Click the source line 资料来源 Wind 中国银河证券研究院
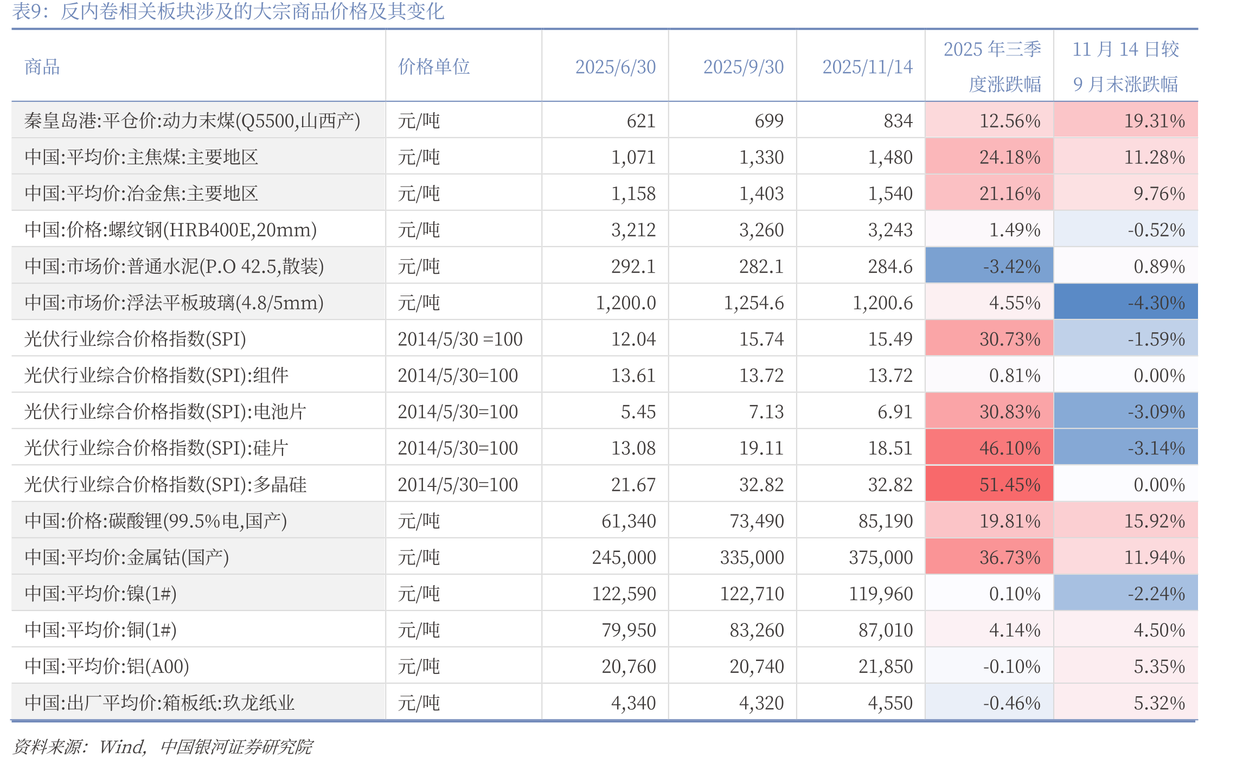This screenshot has height=764, width=1249. (162, 747)
